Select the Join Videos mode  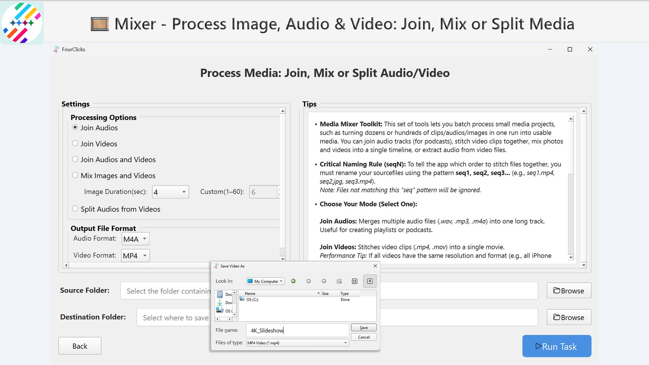click(x=75, y=143)
